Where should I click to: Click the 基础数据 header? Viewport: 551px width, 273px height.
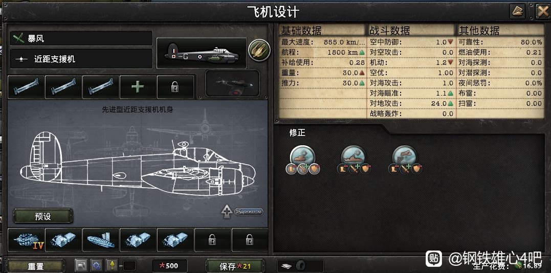click(301, 31)
